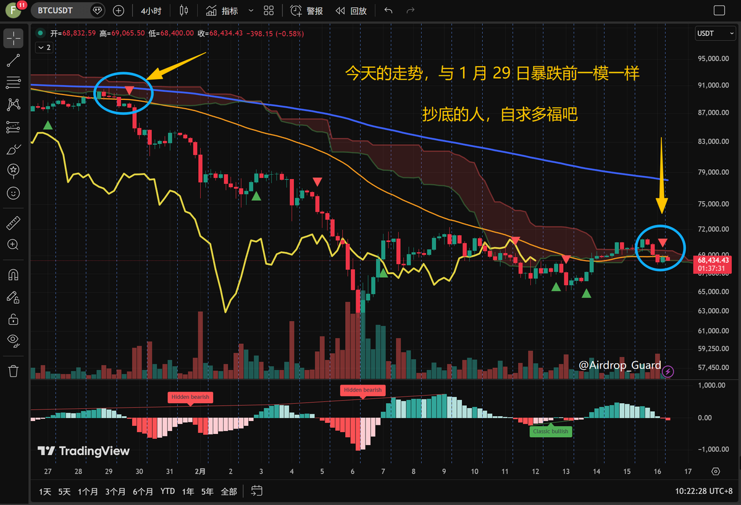The image size is (741, 505).
Task: Hide all drawings with the eye icon
Action: click(13, 340)
